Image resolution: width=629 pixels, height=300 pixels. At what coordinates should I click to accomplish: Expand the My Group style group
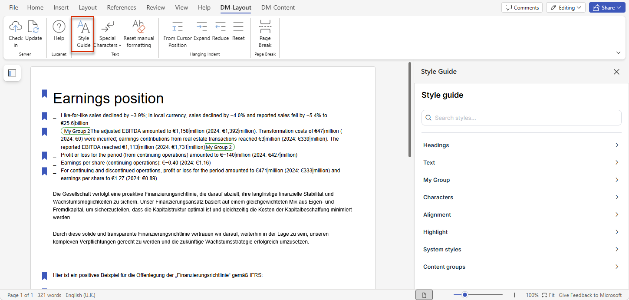(521, 180)
